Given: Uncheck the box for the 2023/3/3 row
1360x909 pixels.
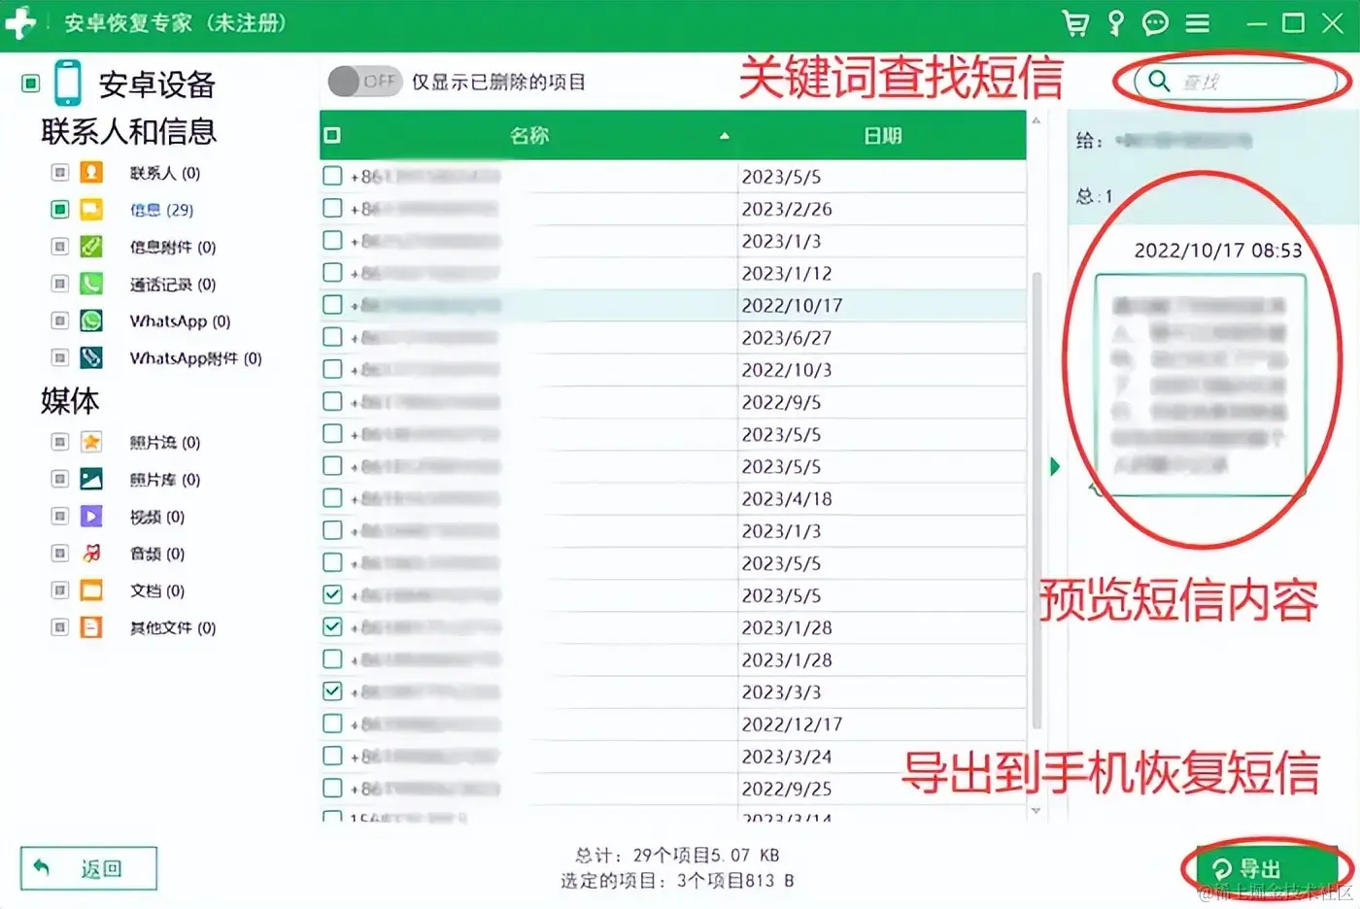Looking at the screenshot, I should tap(332, 691).
